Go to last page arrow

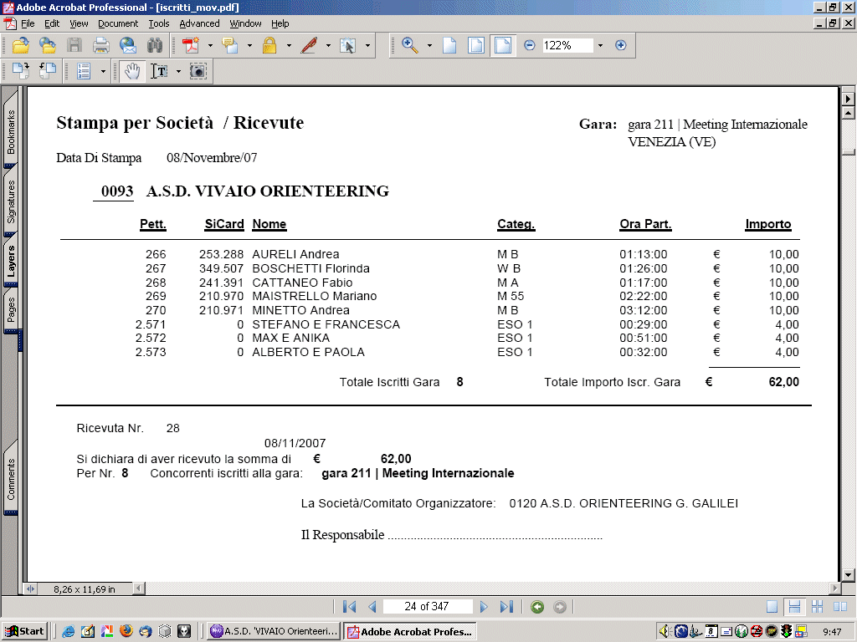(506, 607)
